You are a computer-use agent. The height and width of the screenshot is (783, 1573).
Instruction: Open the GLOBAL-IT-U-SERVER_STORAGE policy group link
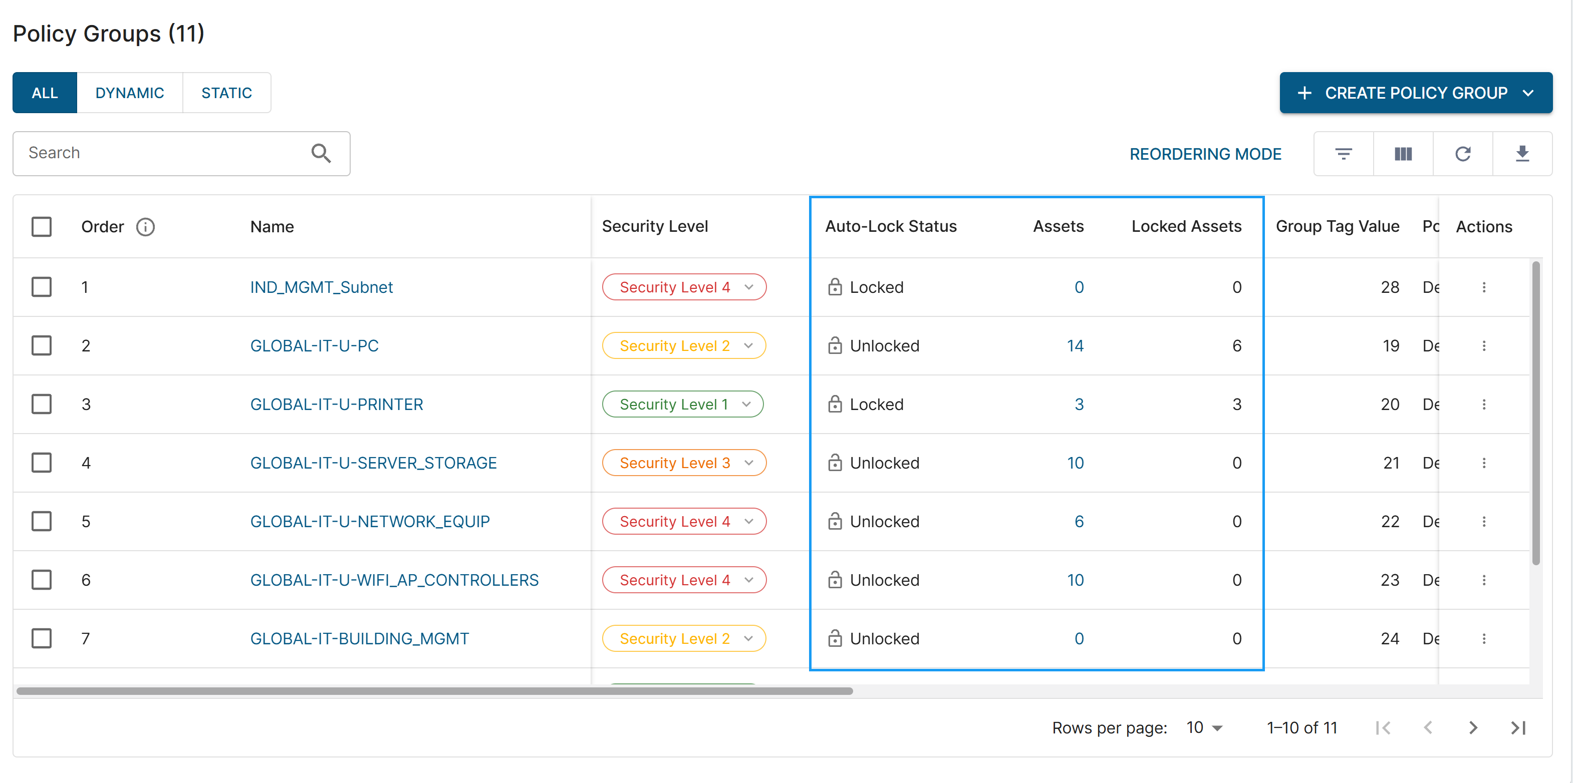[x=373, y=463]
